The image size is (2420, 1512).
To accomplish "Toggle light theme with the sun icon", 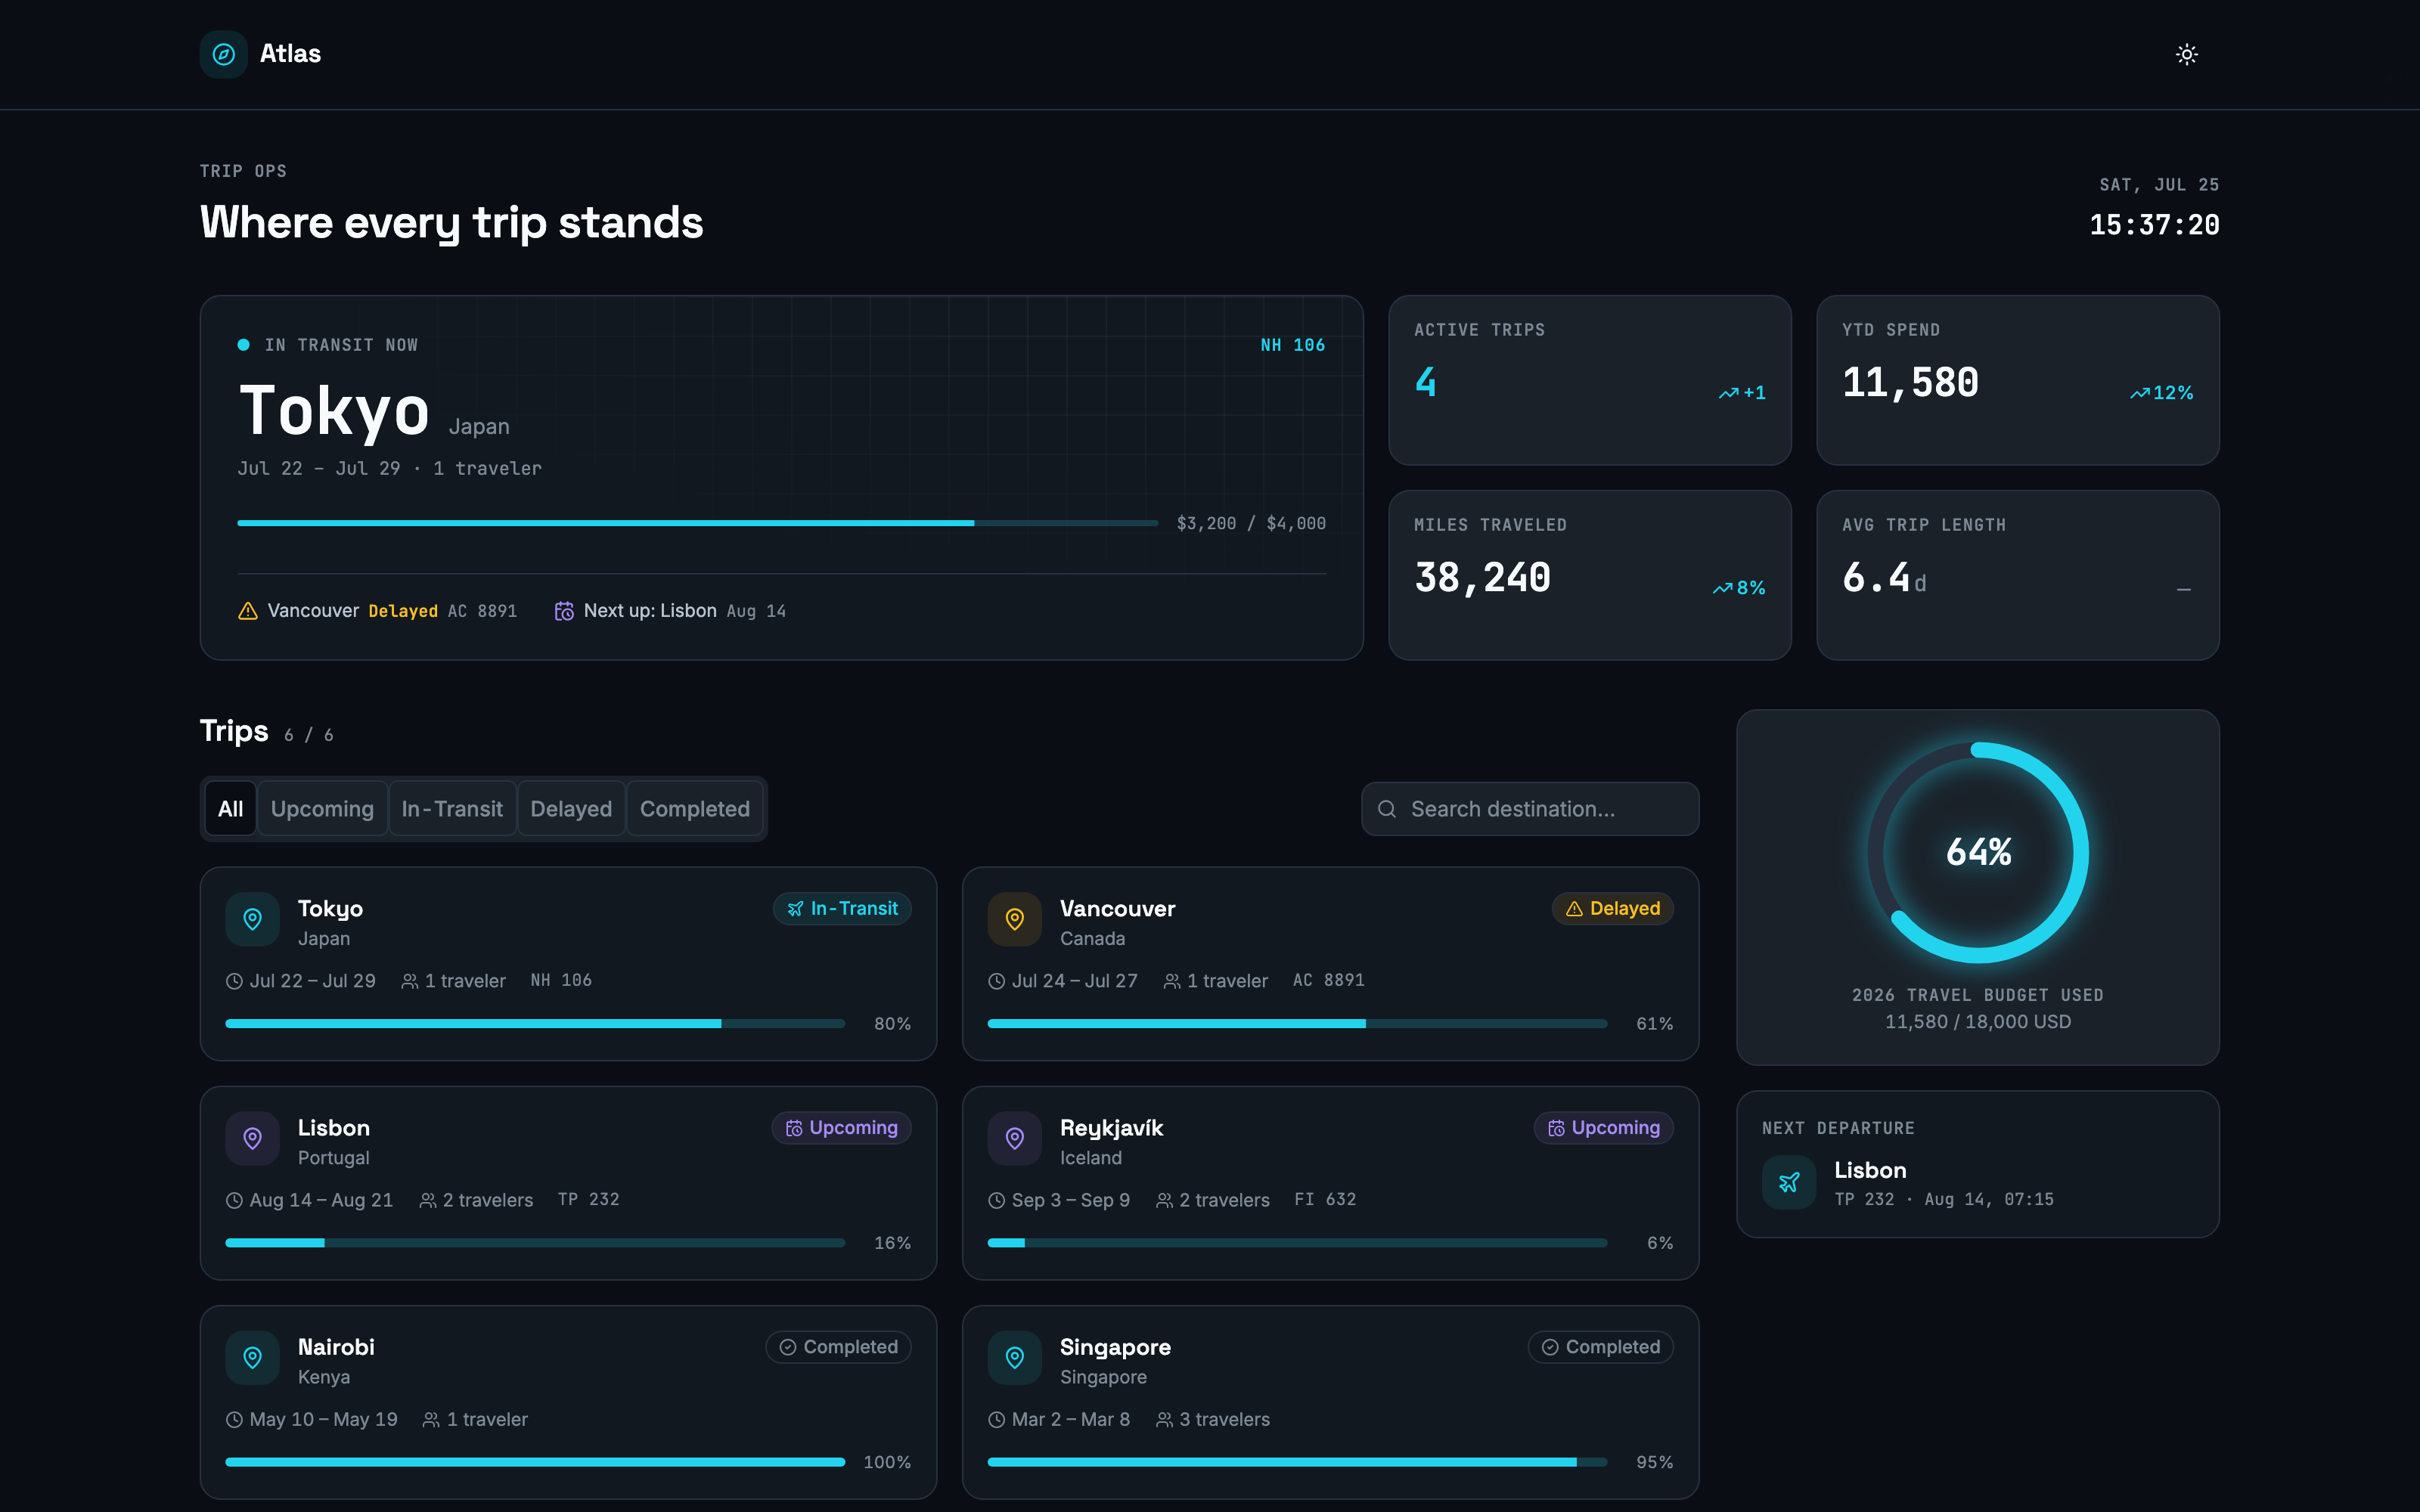I will (2187, 54).
